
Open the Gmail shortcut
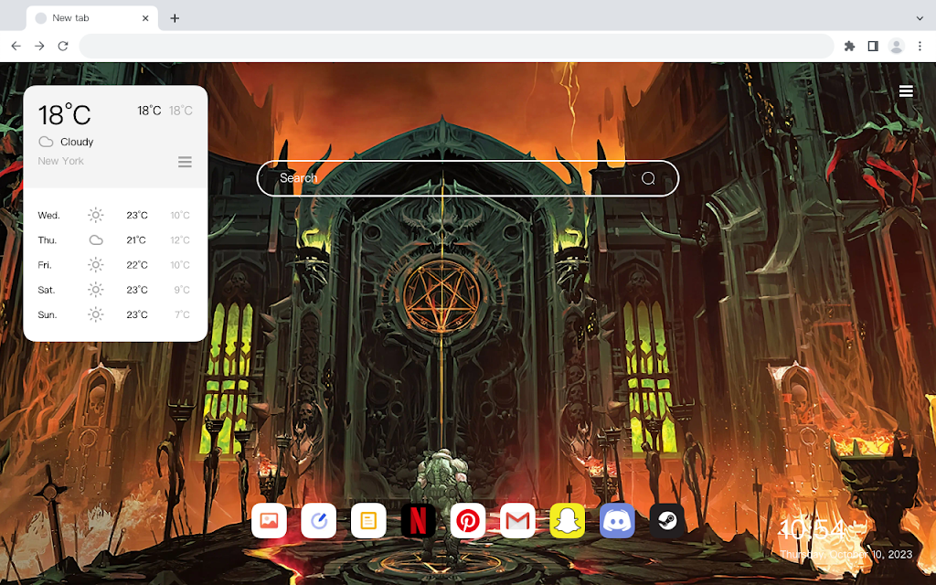tap(517, 520)
